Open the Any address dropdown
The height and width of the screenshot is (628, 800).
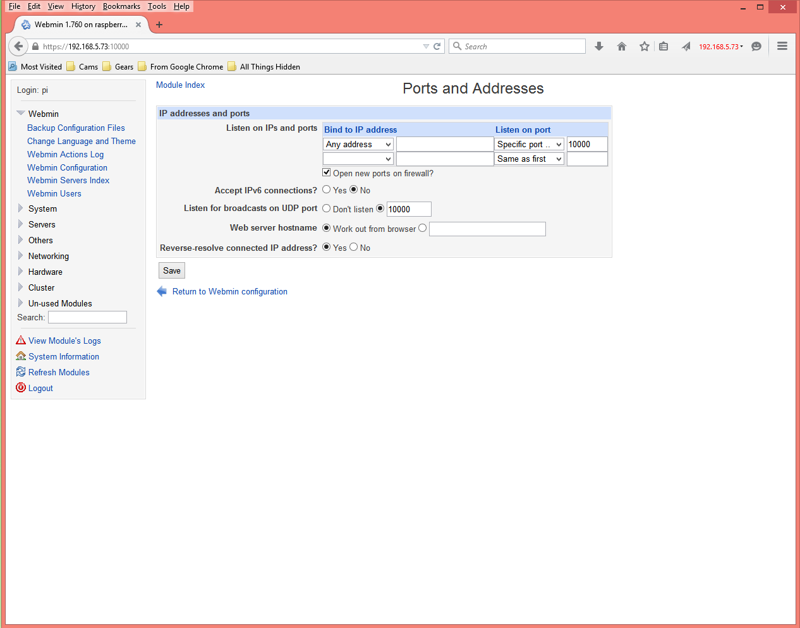tap(358, 144)
